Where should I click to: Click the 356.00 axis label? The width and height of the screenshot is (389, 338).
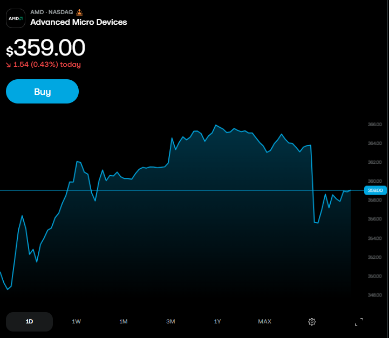pos(375,219)
